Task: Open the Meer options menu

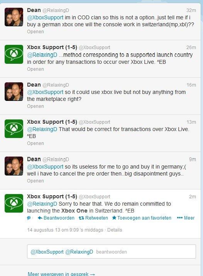Action: coord(186,218)
